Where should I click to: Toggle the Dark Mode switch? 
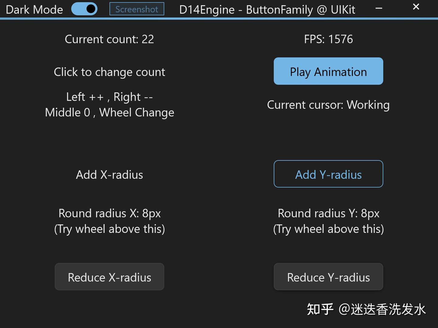84,9
